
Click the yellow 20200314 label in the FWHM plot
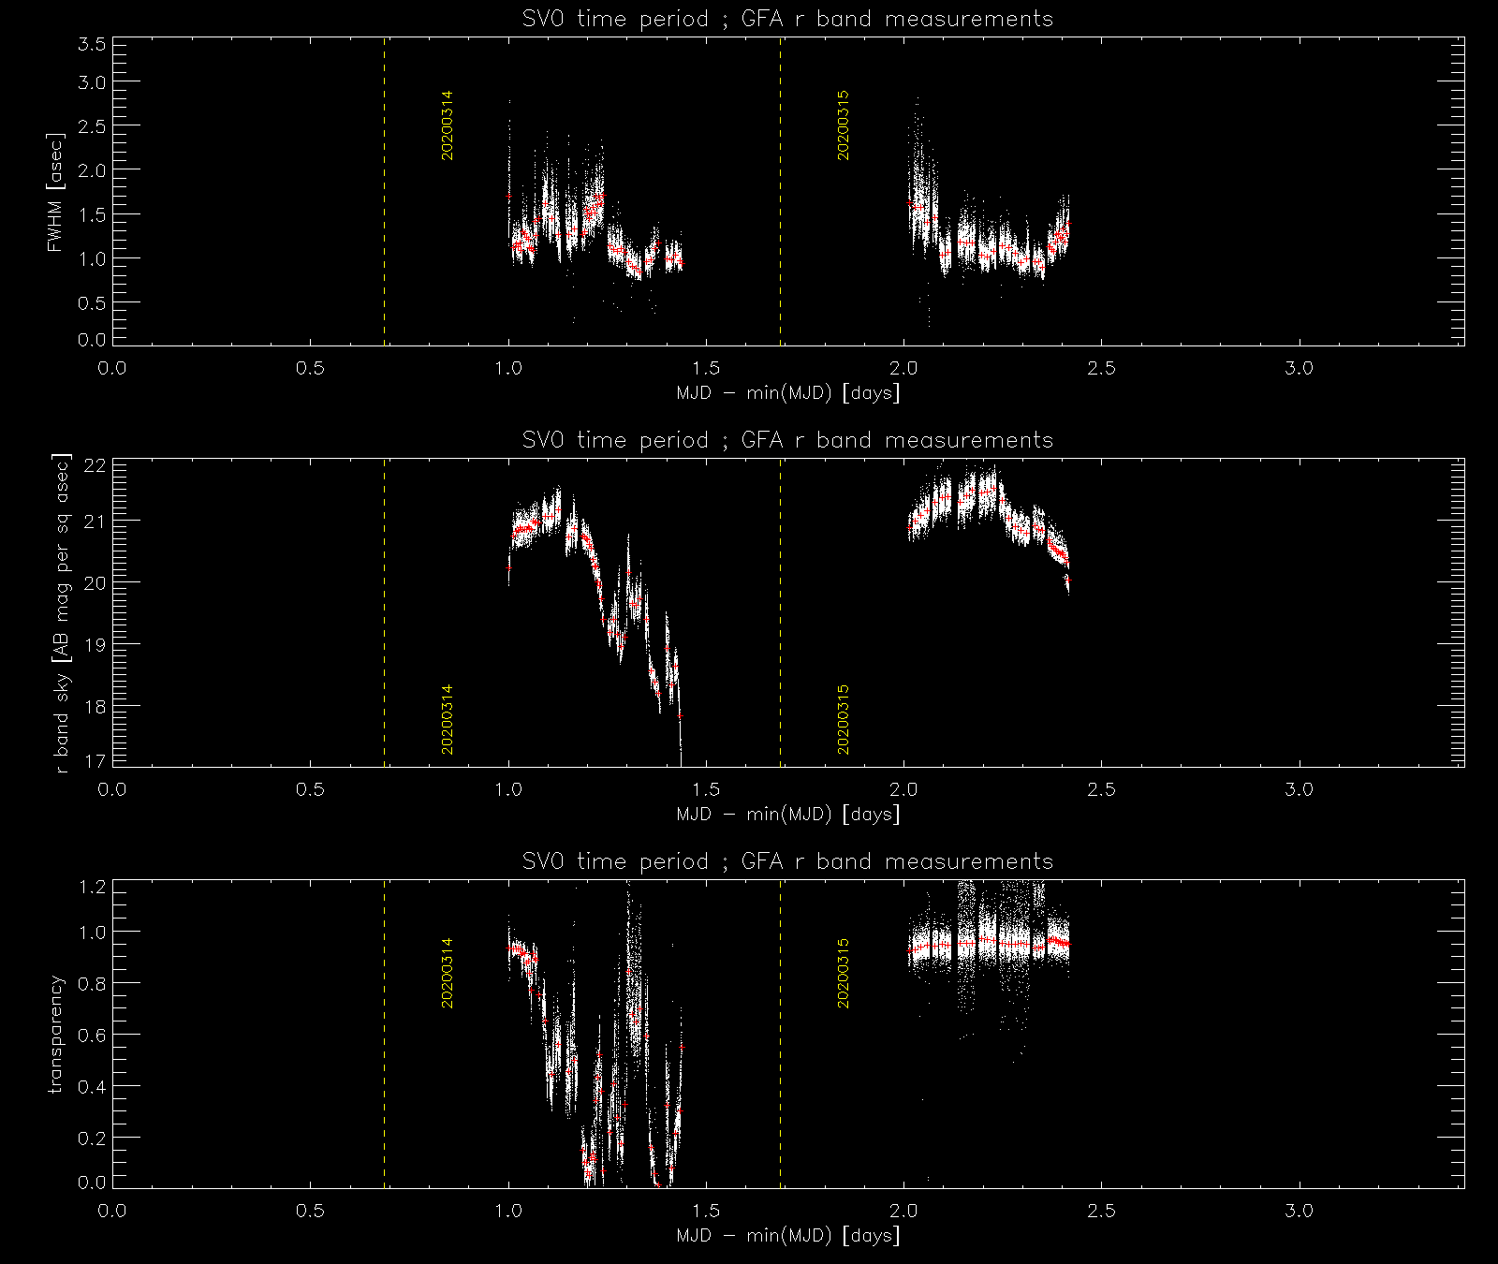(x=448, y=125)
